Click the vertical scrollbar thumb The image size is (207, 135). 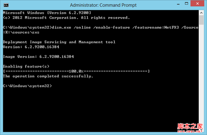[201, 20]
